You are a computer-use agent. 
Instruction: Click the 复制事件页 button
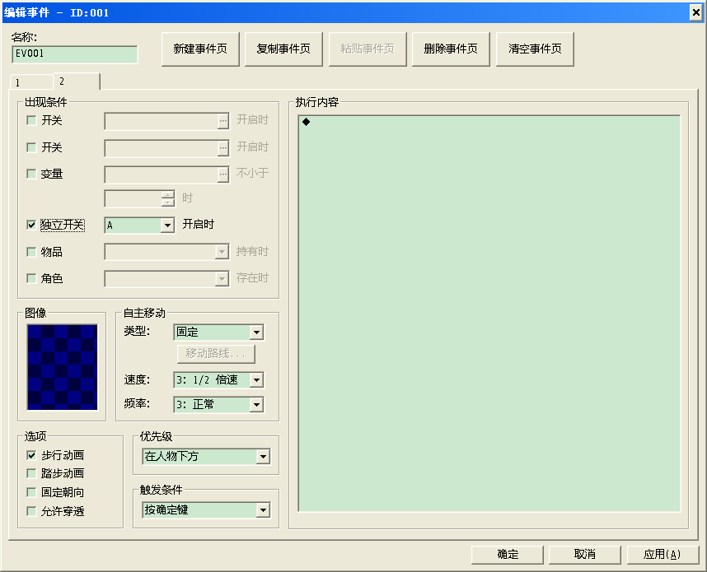coord(283,49)
